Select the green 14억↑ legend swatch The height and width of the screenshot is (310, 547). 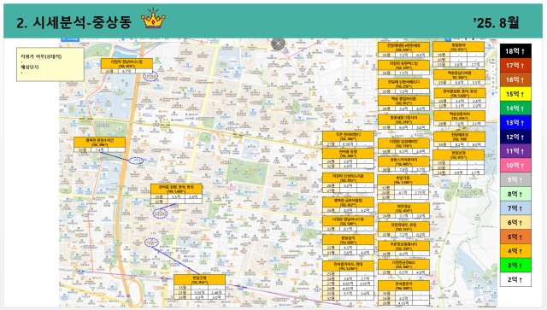pyautogui.click(x=515, y=108)
